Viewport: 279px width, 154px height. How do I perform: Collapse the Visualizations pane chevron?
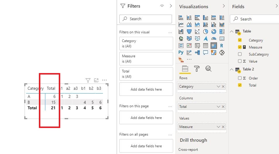tap(224, 6)
